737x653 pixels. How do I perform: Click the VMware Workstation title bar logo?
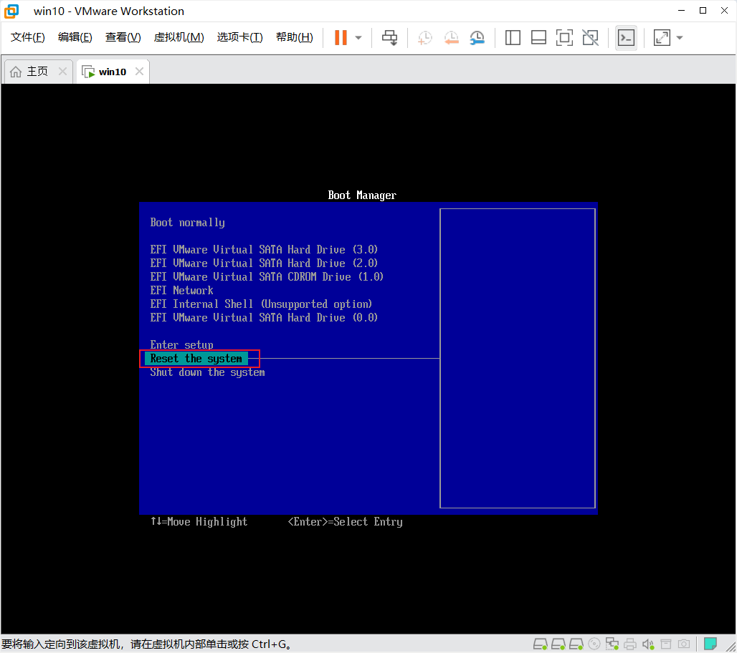click(x=11, y=11)
